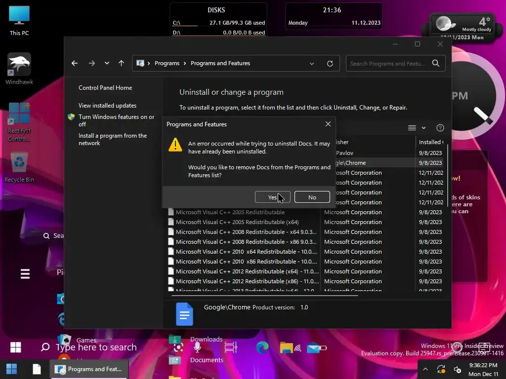The image size is (506, 379).
Task: Go up one level to Programs
Action: pyautogui.click(x=122, y=63)
